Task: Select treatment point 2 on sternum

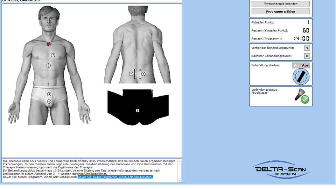Action: tap(53, 55)
